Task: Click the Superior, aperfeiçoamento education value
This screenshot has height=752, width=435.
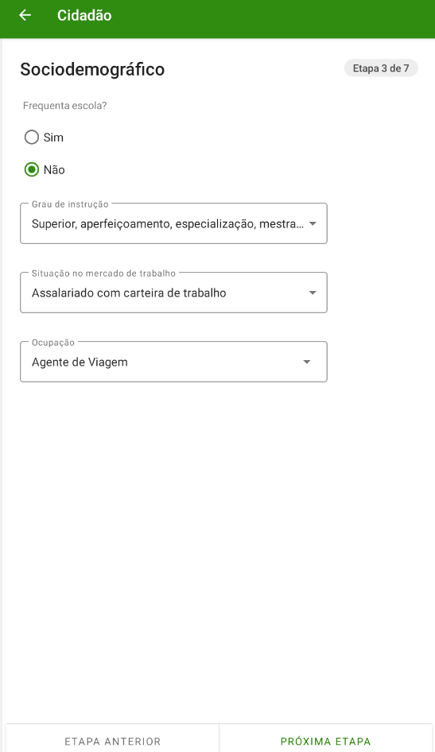Action: click(167, 224)
